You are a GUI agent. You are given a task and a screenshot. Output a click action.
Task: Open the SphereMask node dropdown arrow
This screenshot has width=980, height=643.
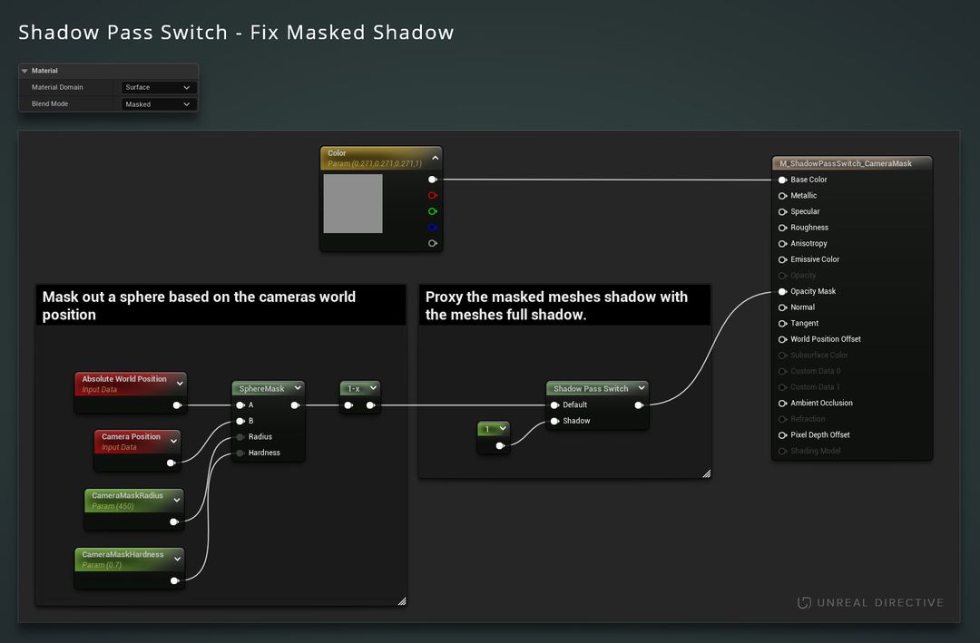[x=298, y=387]
